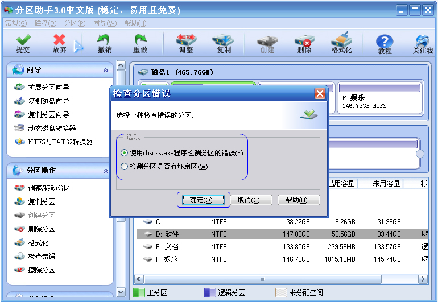Launch 动态磁盘转换器

[x=46, y=128]
